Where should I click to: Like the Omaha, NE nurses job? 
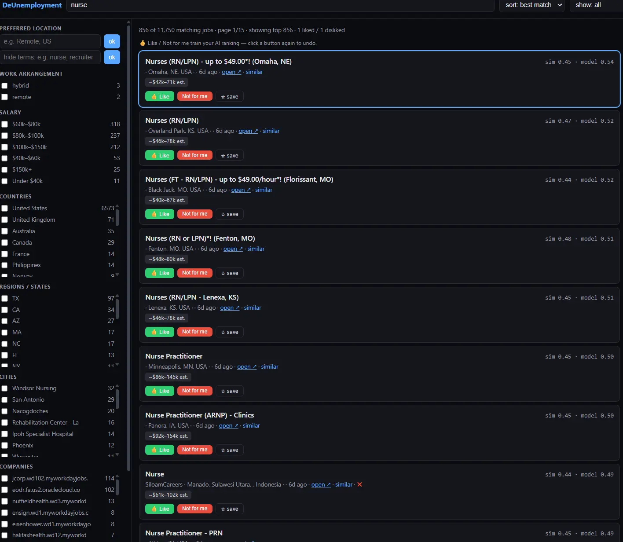point(160,96)
